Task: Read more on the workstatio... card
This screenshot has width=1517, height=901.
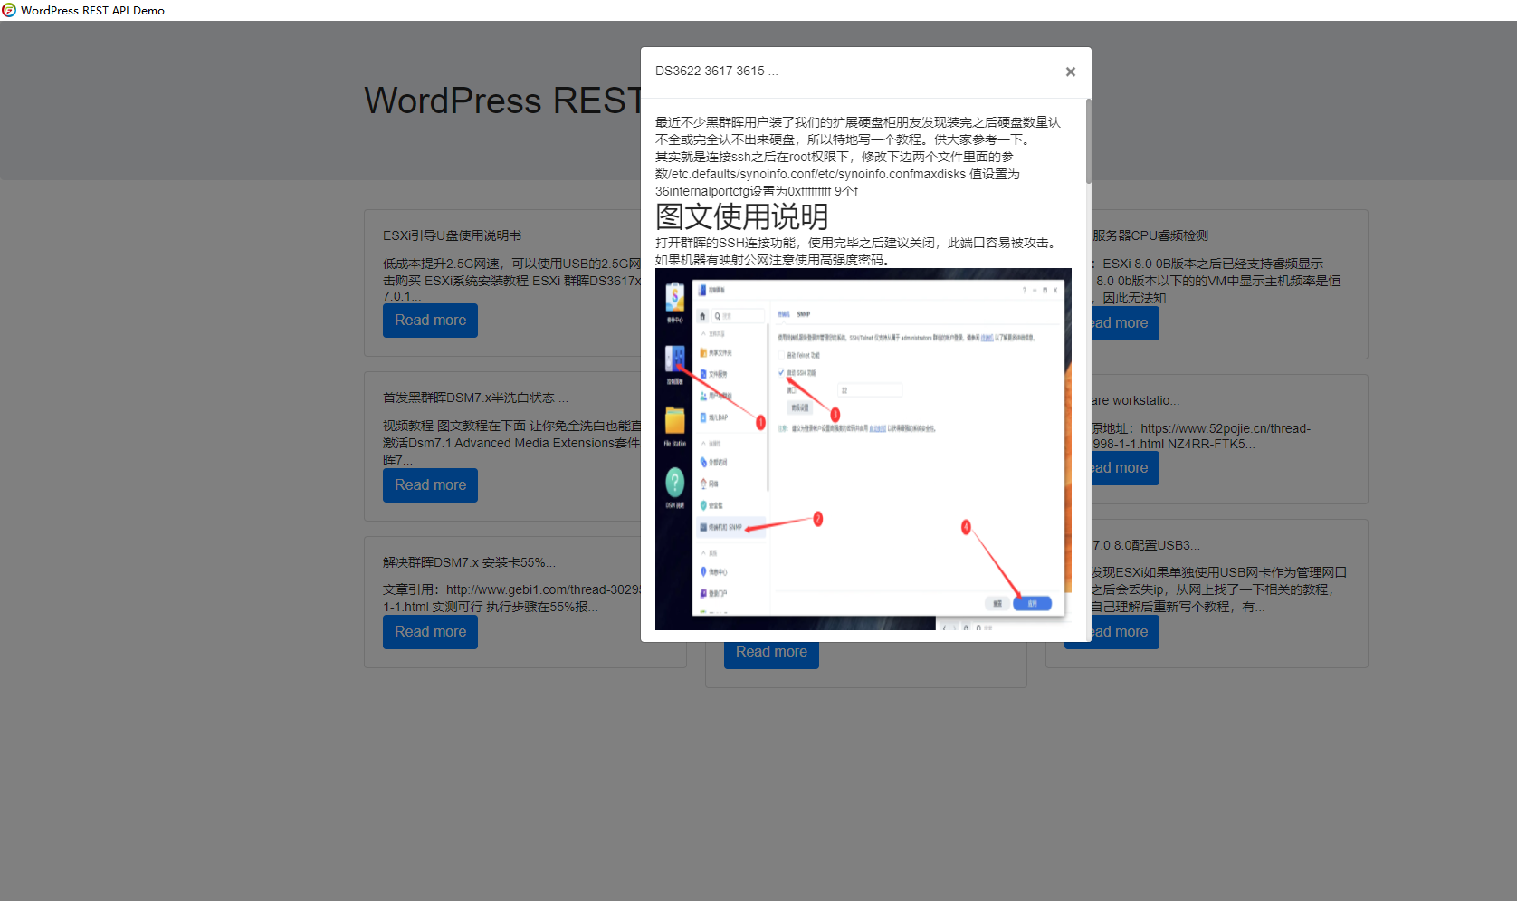Action: pyautogui.click(x=1125, y=468)
